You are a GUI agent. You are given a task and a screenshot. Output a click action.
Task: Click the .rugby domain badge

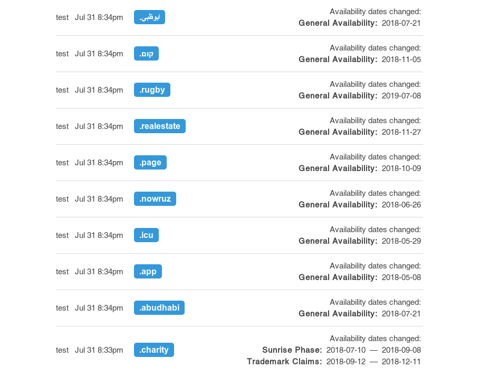coord(152,90)
